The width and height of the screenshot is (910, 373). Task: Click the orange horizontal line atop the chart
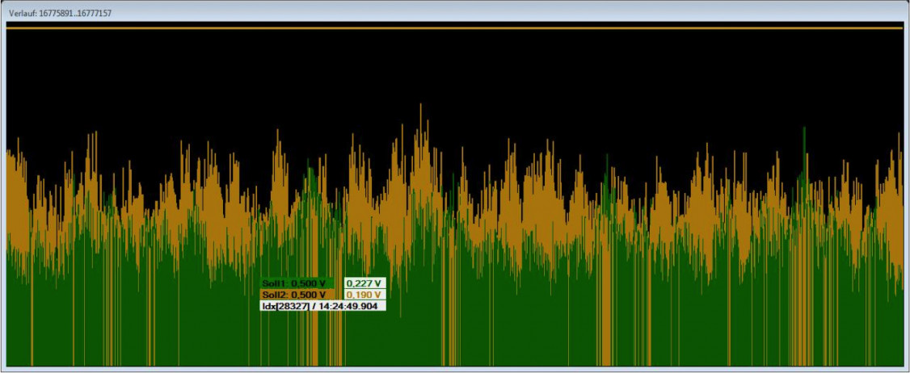click(x=453, y=27)
